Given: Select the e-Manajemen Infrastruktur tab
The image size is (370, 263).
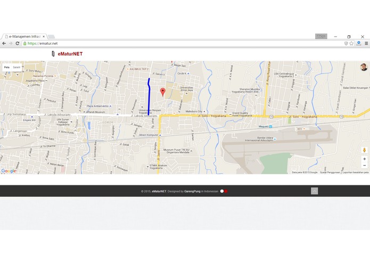Looking at the screenshot, I should 24,37.
